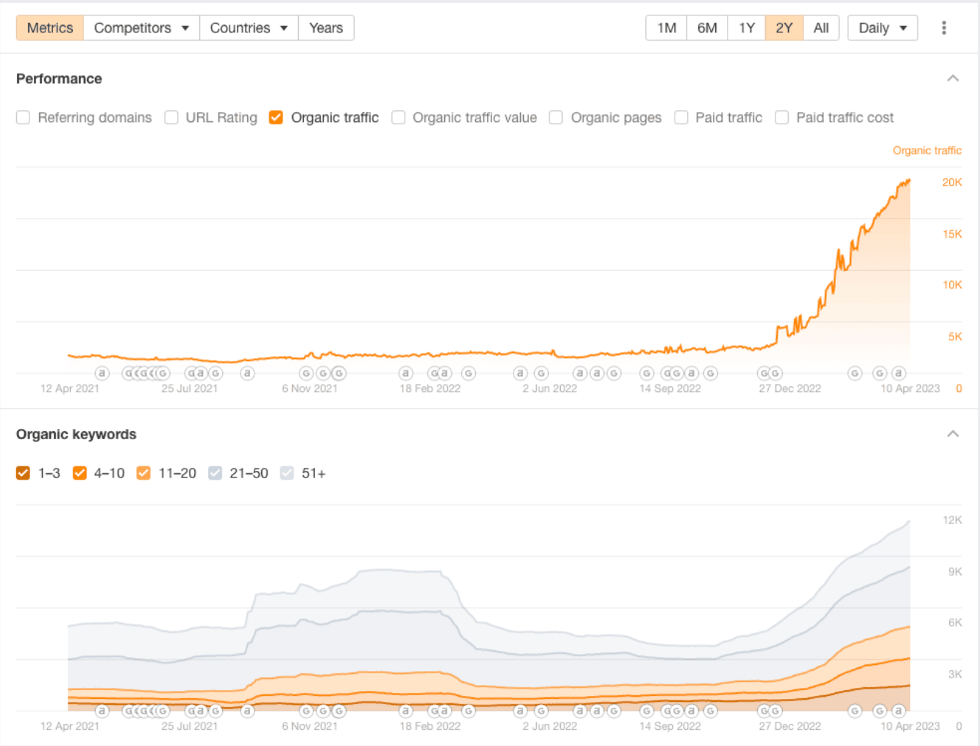Select the Metrics tab
The width and height of the screenshot is (980, 746).
(50, 28)
